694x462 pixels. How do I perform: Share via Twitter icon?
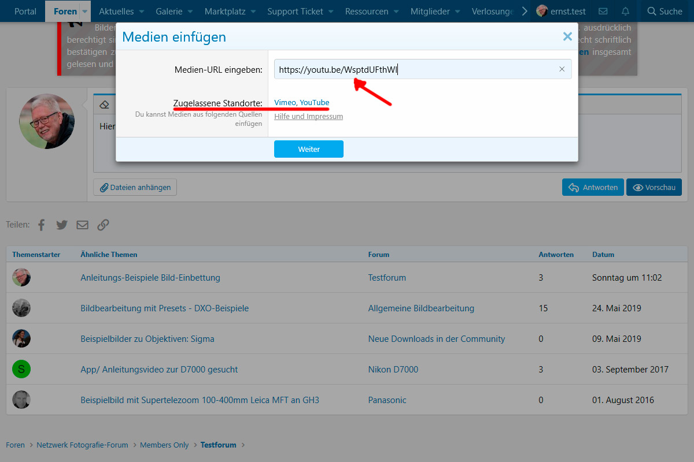click(x=62, y=225)
